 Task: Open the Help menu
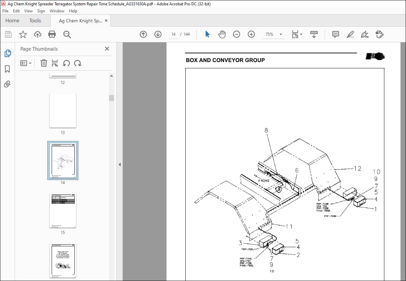point(73,11)
